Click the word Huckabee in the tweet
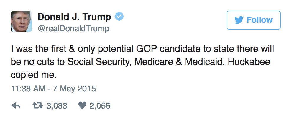 249,62
